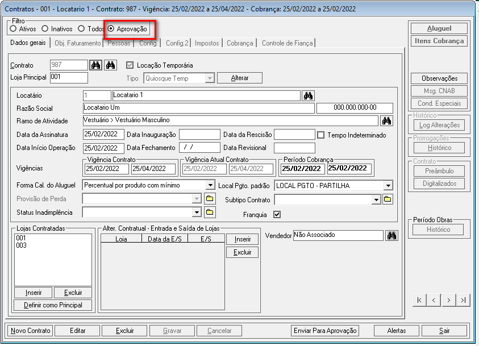Open Local Pgto. padrão dropdown
Image resolution: width=479 pixels, height=346 pixels.
point(388,185)
